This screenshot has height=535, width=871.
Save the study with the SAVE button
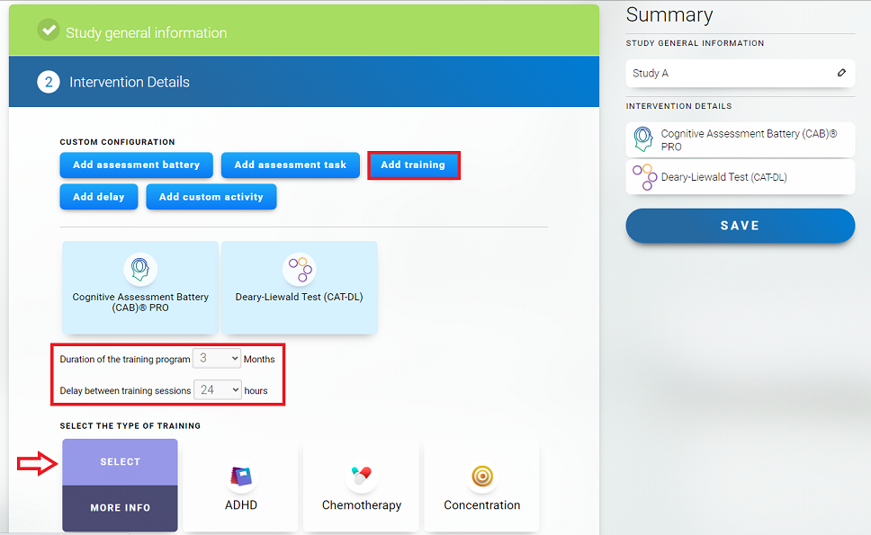pos(740,226)
